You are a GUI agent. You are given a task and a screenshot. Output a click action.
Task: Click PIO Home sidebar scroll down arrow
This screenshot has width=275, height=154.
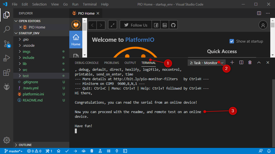[85, 55]
